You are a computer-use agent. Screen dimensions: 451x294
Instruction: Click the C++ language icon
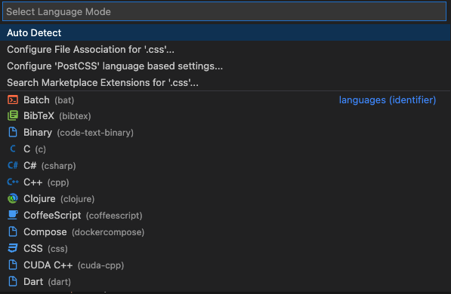pos(13,182)
